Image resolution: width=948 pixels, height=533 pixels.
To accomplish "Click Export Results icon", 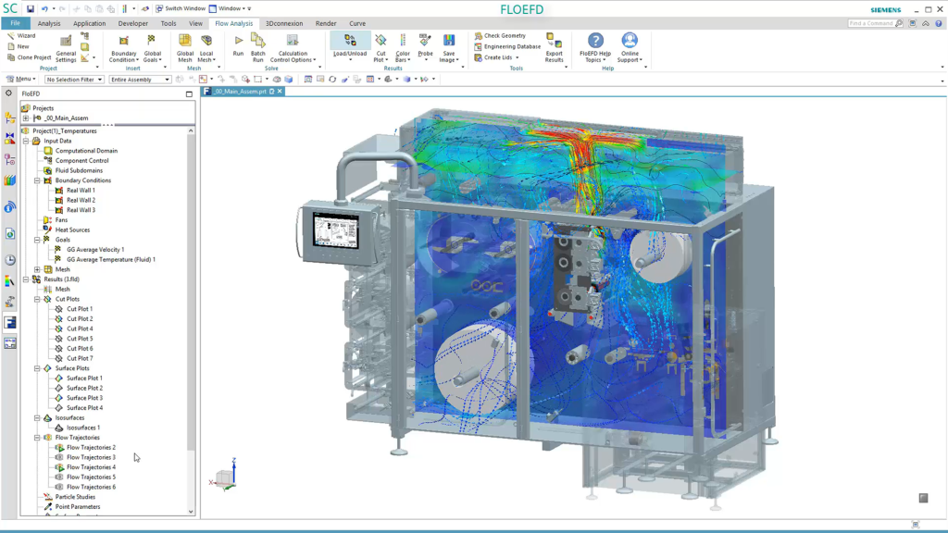I will 554,41.
